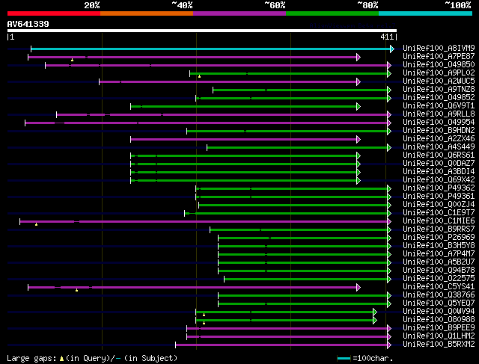Click UniRef100_Q6V9T1 text

coord(439,106)
